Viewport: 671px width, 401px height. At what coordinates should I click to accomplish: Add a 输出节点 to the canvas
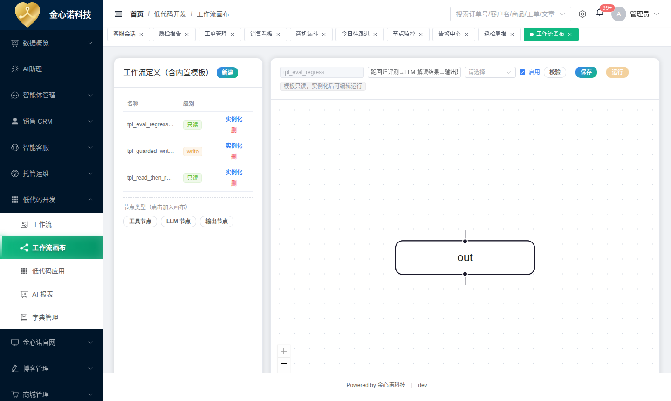pyautogui.click(x=217, y=221)
